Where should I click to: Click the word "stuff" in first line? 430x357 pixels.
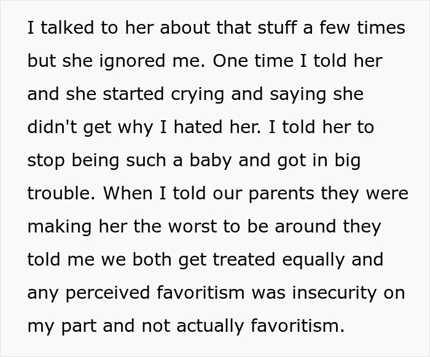click(277, 28)
